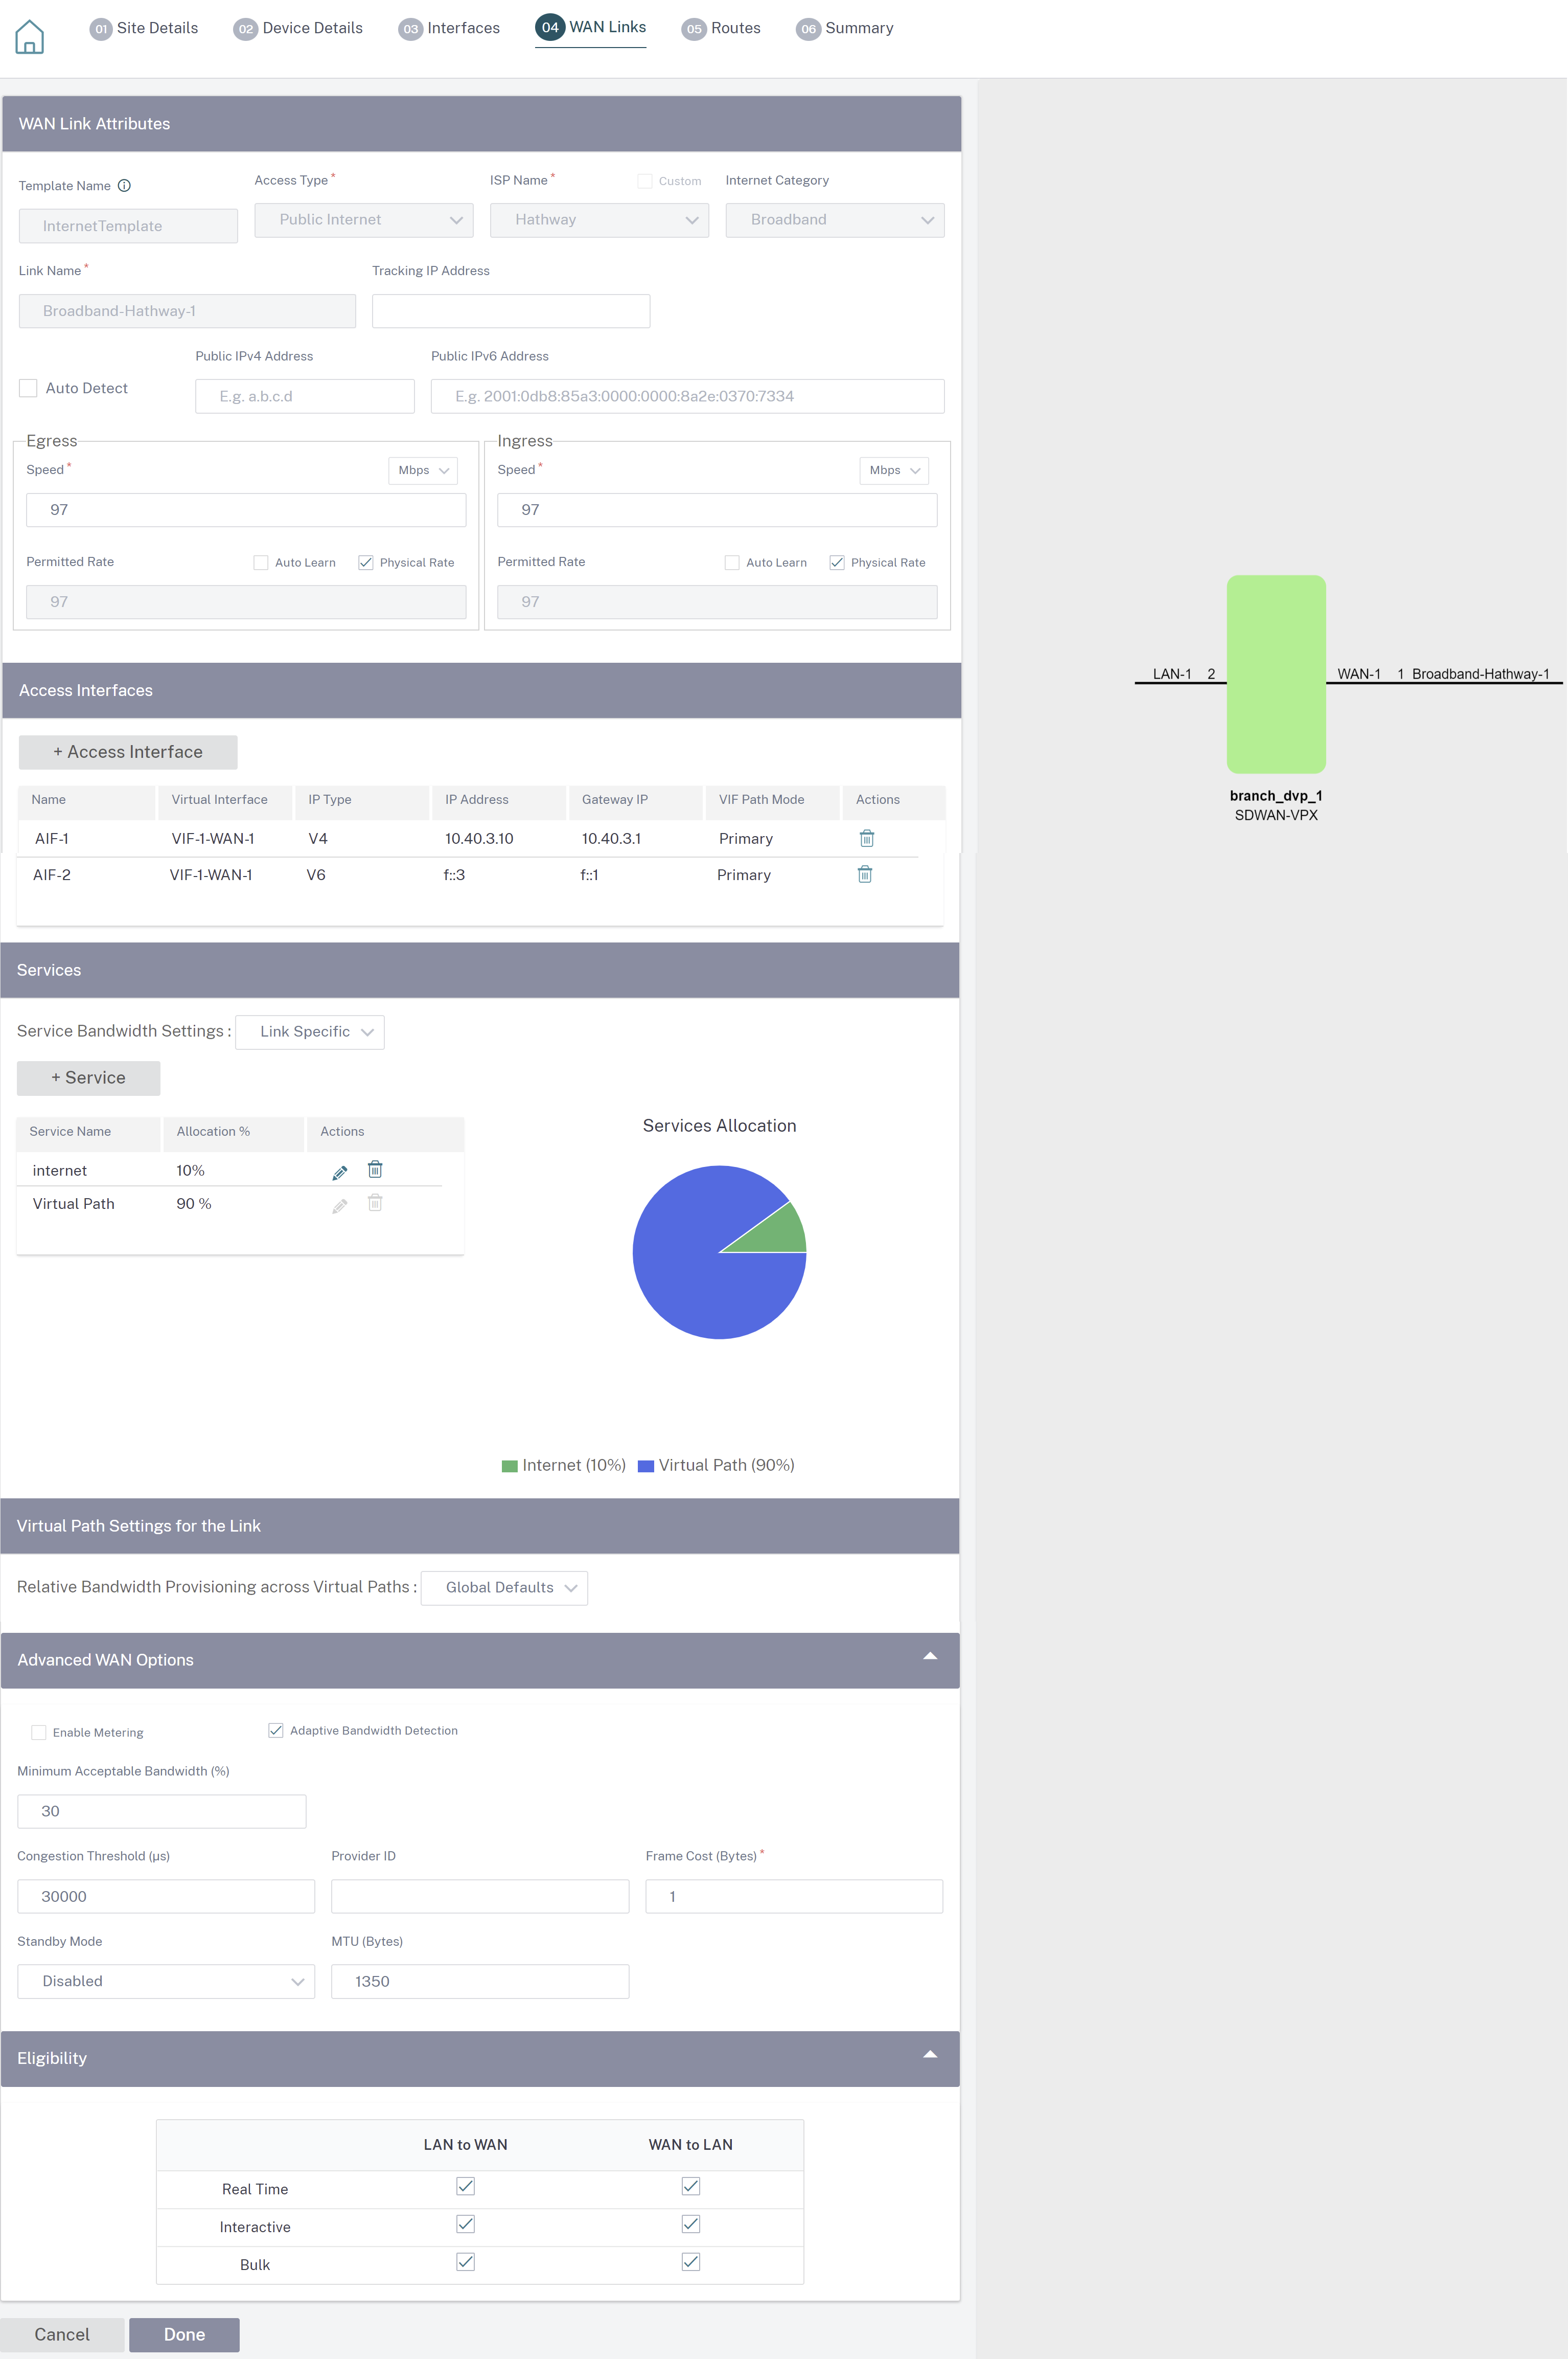Delete the AIF-1 access interface

[867, 838]
